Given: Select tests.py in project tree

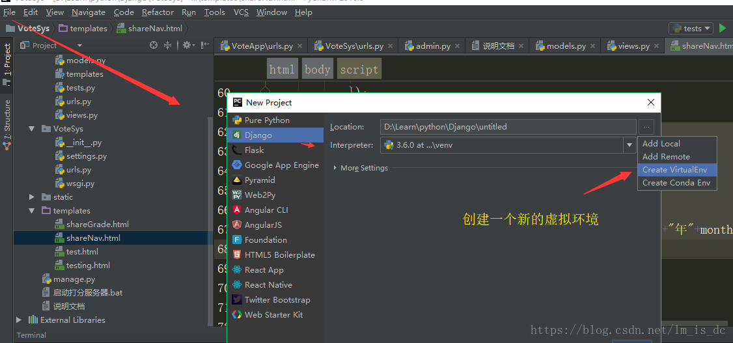Looking at the screenshot, I should click(x=81, y=87).
